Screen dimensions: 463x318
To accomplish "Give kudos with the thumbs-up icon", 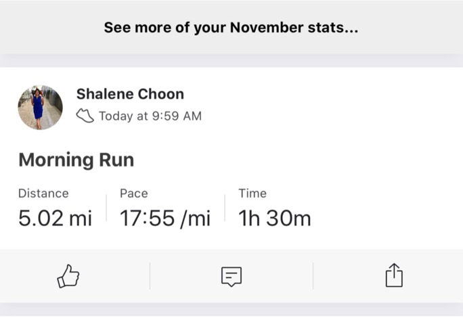I will tap(68, 276).
